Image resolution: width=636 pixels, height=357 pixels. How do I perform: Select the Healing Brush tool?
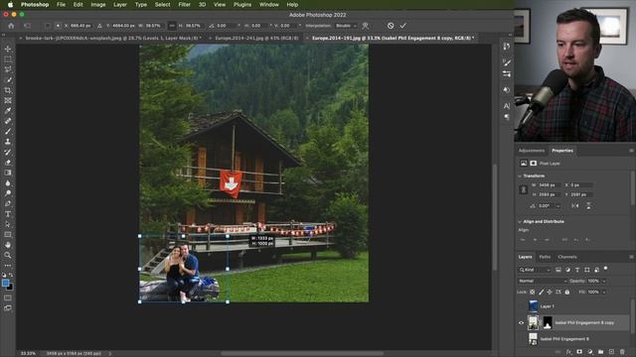click(8, 121)
